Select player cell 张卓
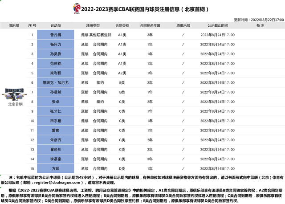 click(56, 102)
